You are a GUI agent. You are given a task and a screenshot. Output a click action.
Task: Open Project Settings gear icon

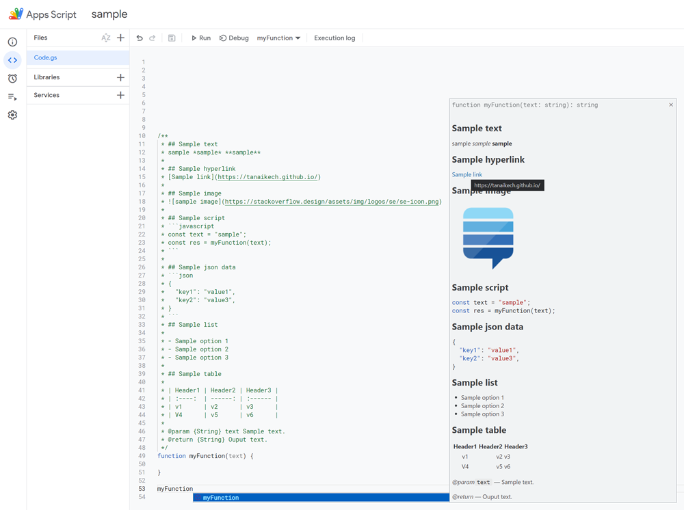pyautogui.click(x=12, y=115)
